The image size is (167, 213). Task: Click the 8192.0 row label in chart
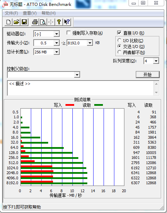[12, 183]
